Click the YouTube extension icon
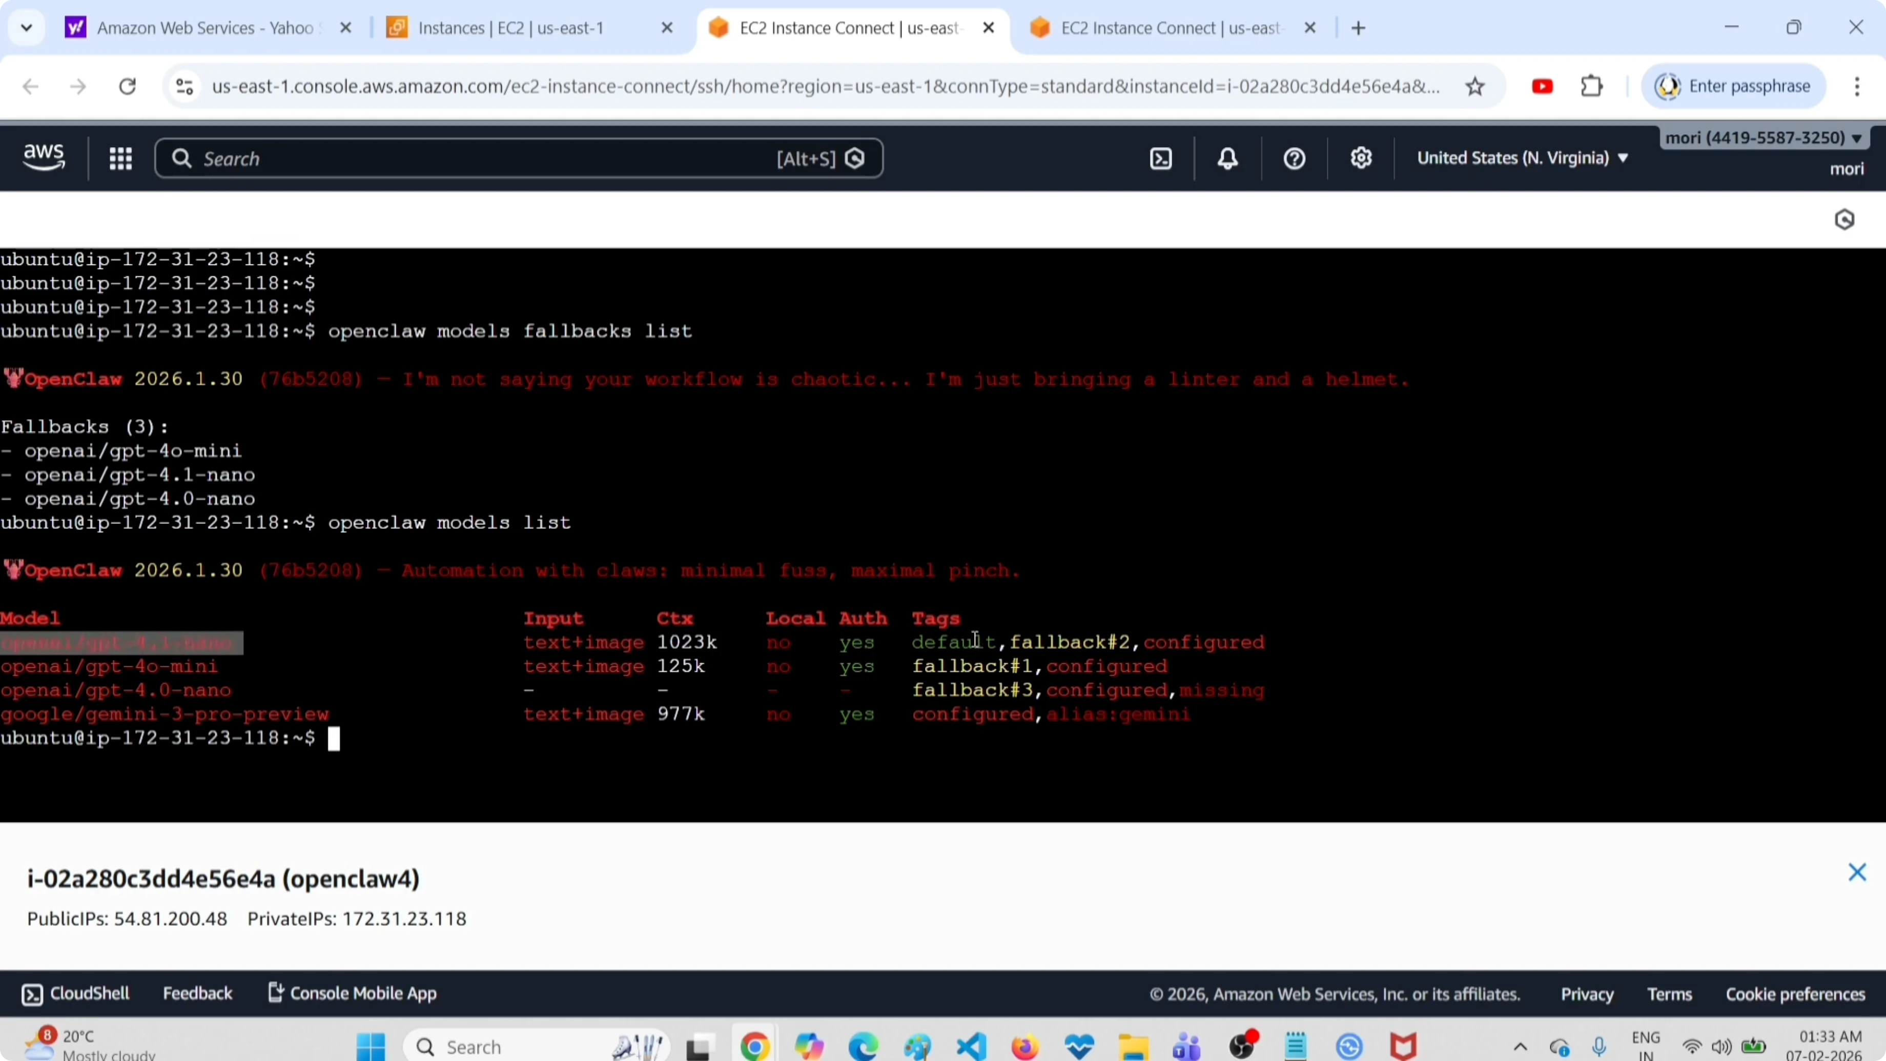This screenshot has width=1886, height=1061. [x=1542, y=87]
